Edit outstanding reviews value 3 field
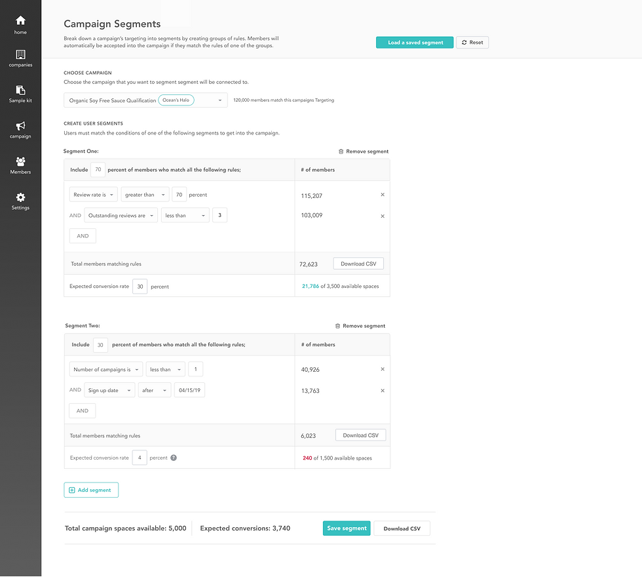 coord(220,215)
